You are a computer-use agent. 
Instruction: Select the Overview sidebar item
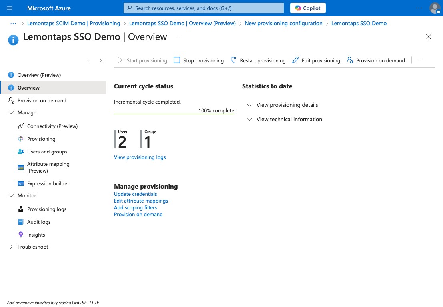tap(53, 88)
